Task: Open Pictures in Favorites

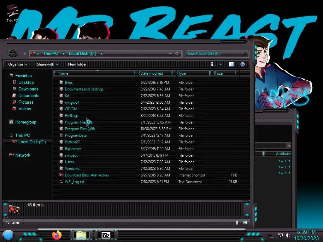Action: coord(26,102)
